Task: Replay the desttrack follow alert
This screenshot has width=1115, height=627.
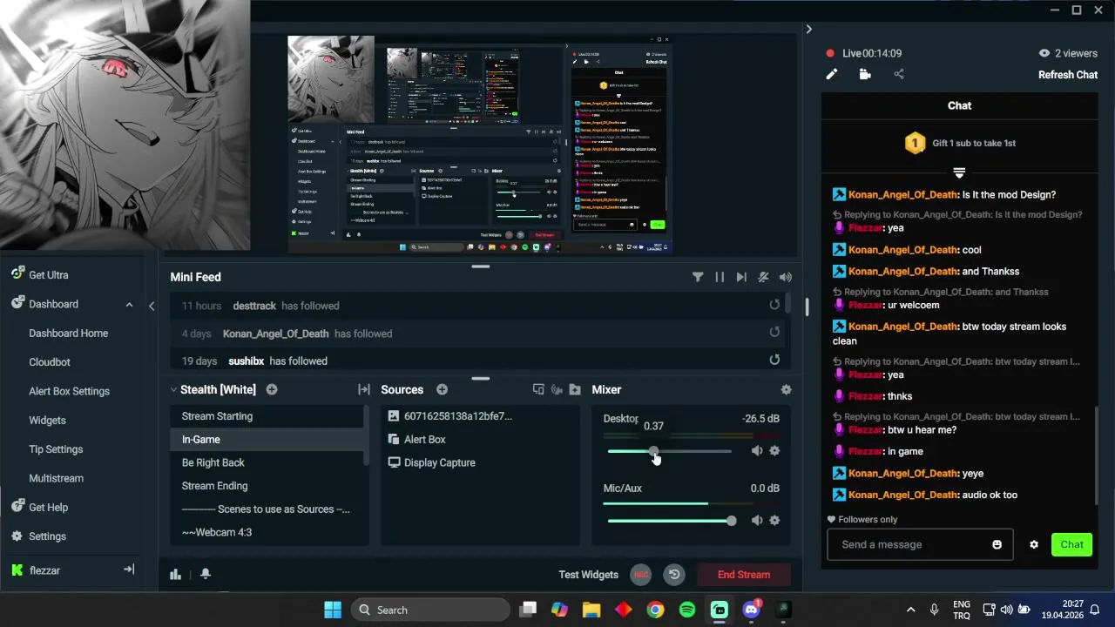Action: 774,305
